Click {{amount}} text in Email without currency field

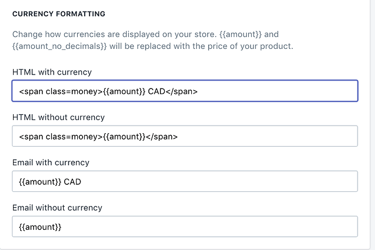tap(40, 227)
